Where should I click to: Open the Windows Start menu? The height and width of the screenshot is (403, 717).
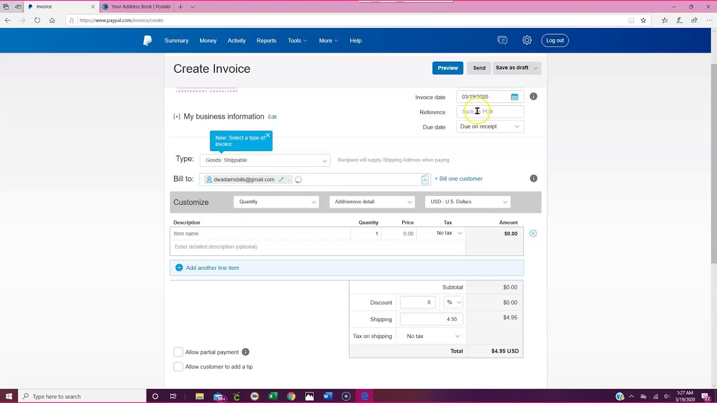tap(9, 396)
